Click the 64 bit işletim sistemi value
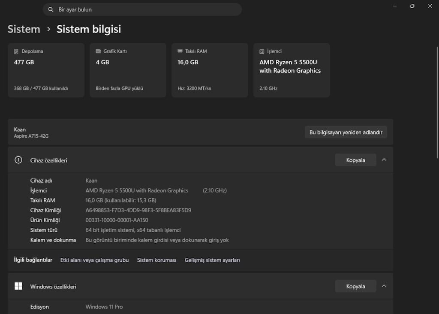Viewport: 439px width, 314px height. pos(133,230)
